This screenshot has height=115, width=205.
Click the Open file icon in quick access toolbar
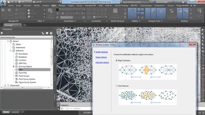click(12, 2)
